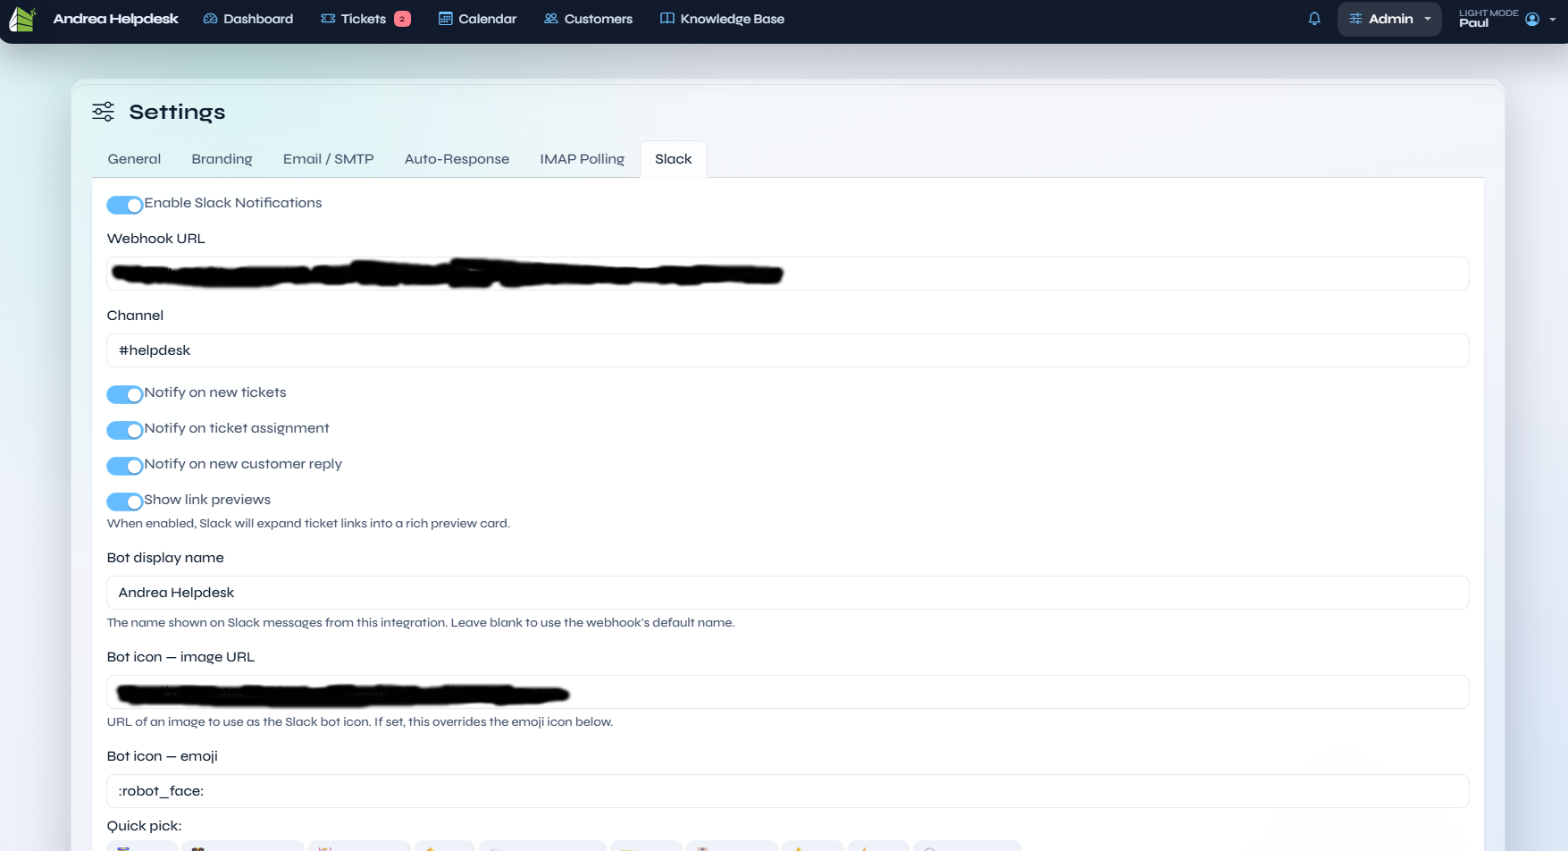Click the Tickets icon in navbar

[328, 19]
